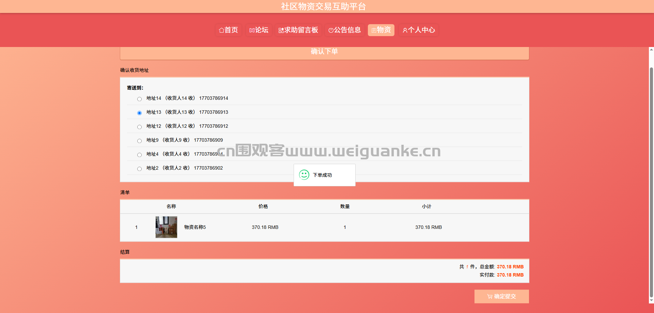
Task: Open 求助留言板 message board
Action: (298, 30)
